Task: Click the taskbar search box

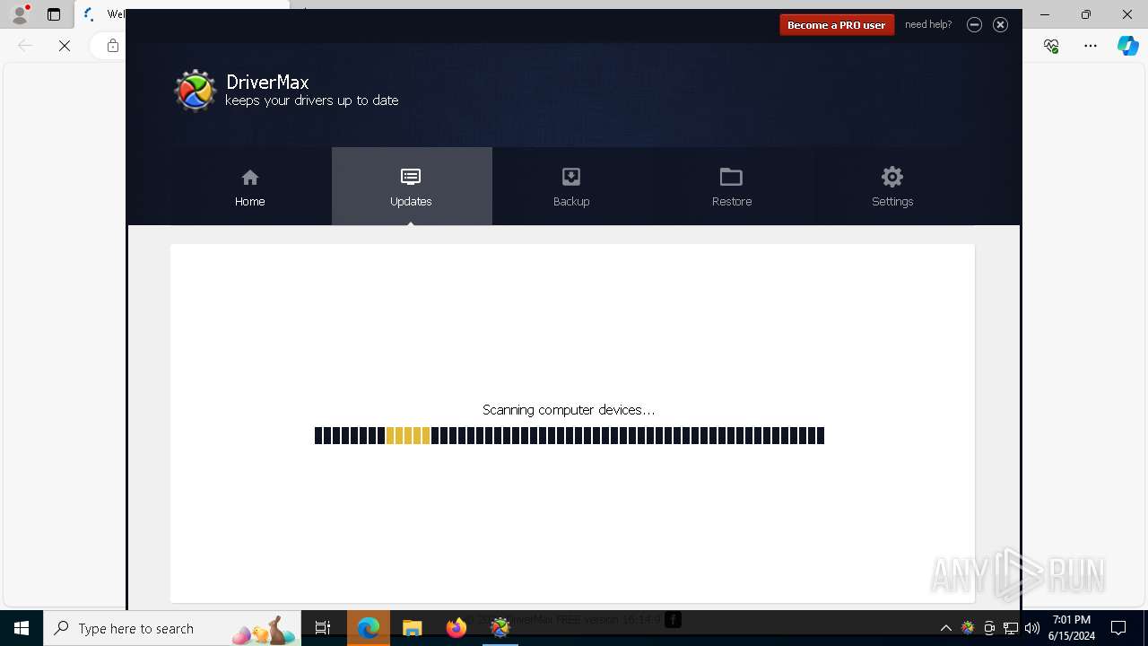Action: point(172,628)
